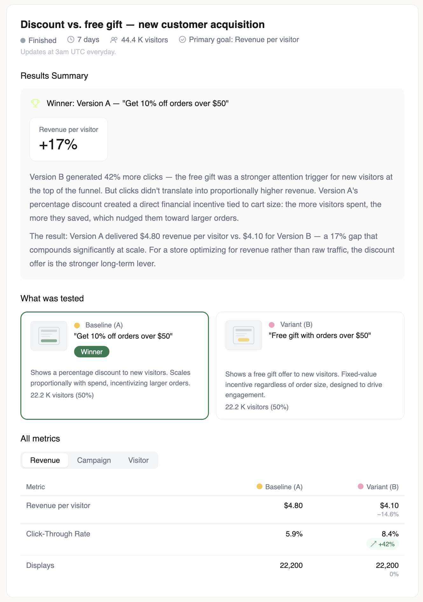The width and height of the screenshot is (423, 602).
Task: Click the pink legend dot beside Variant (B) column
Action: click(x=361, y=487)
